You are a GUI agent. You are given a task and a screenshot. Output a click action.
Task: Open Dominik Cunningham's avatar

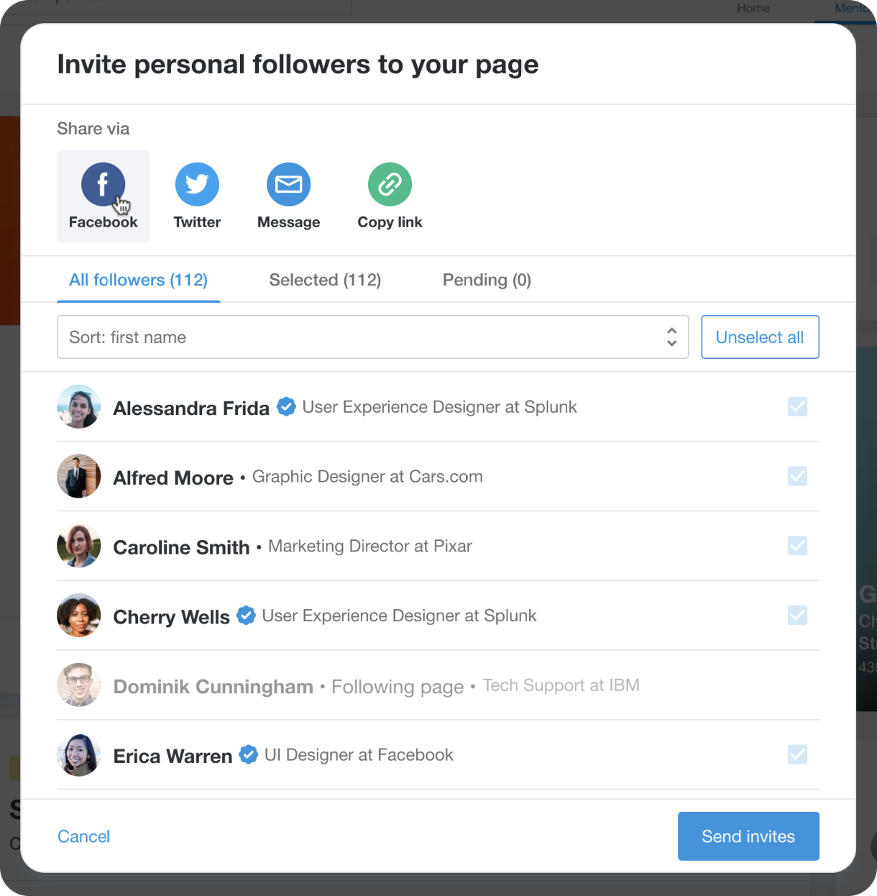click(x=79, y=685)
